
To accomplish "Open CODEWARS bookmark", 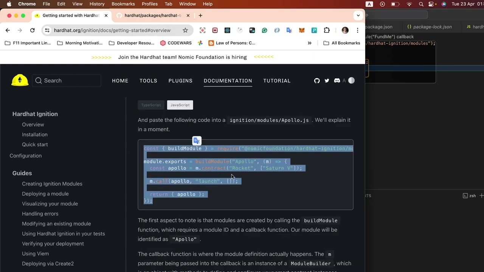I will (176, 43).
